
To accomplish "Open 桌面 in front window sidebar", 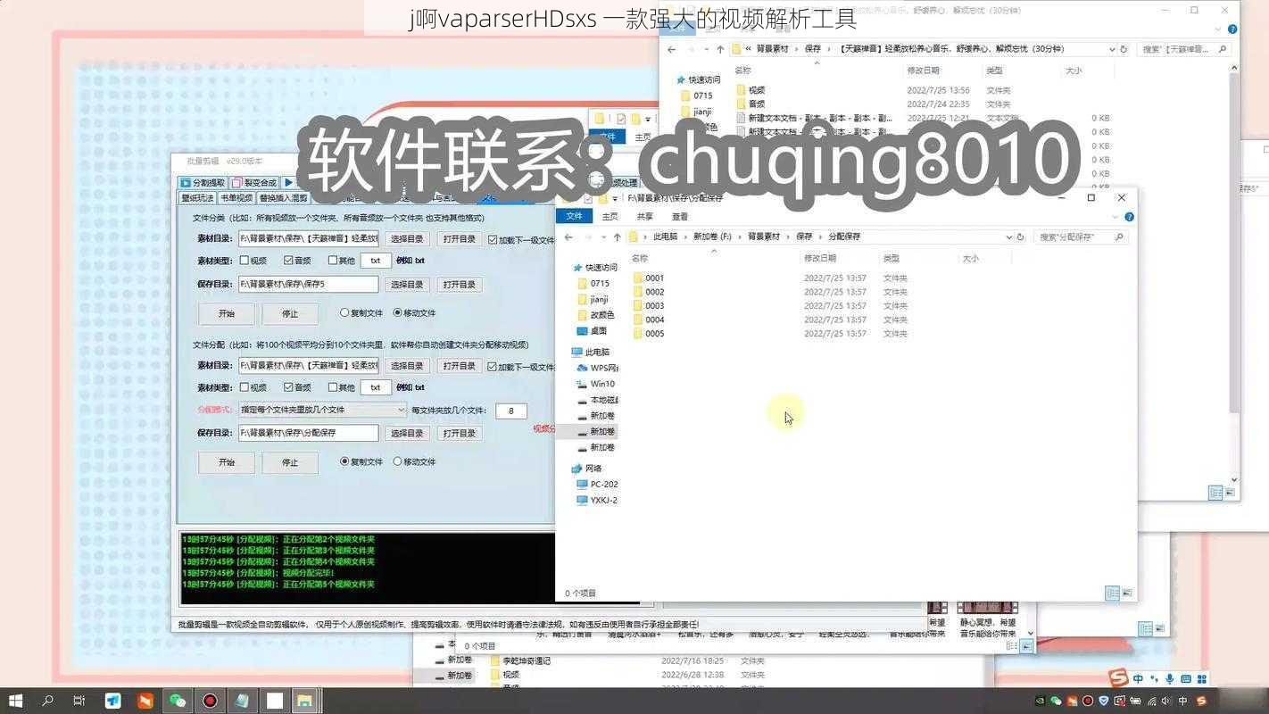I will pos(598,330).
